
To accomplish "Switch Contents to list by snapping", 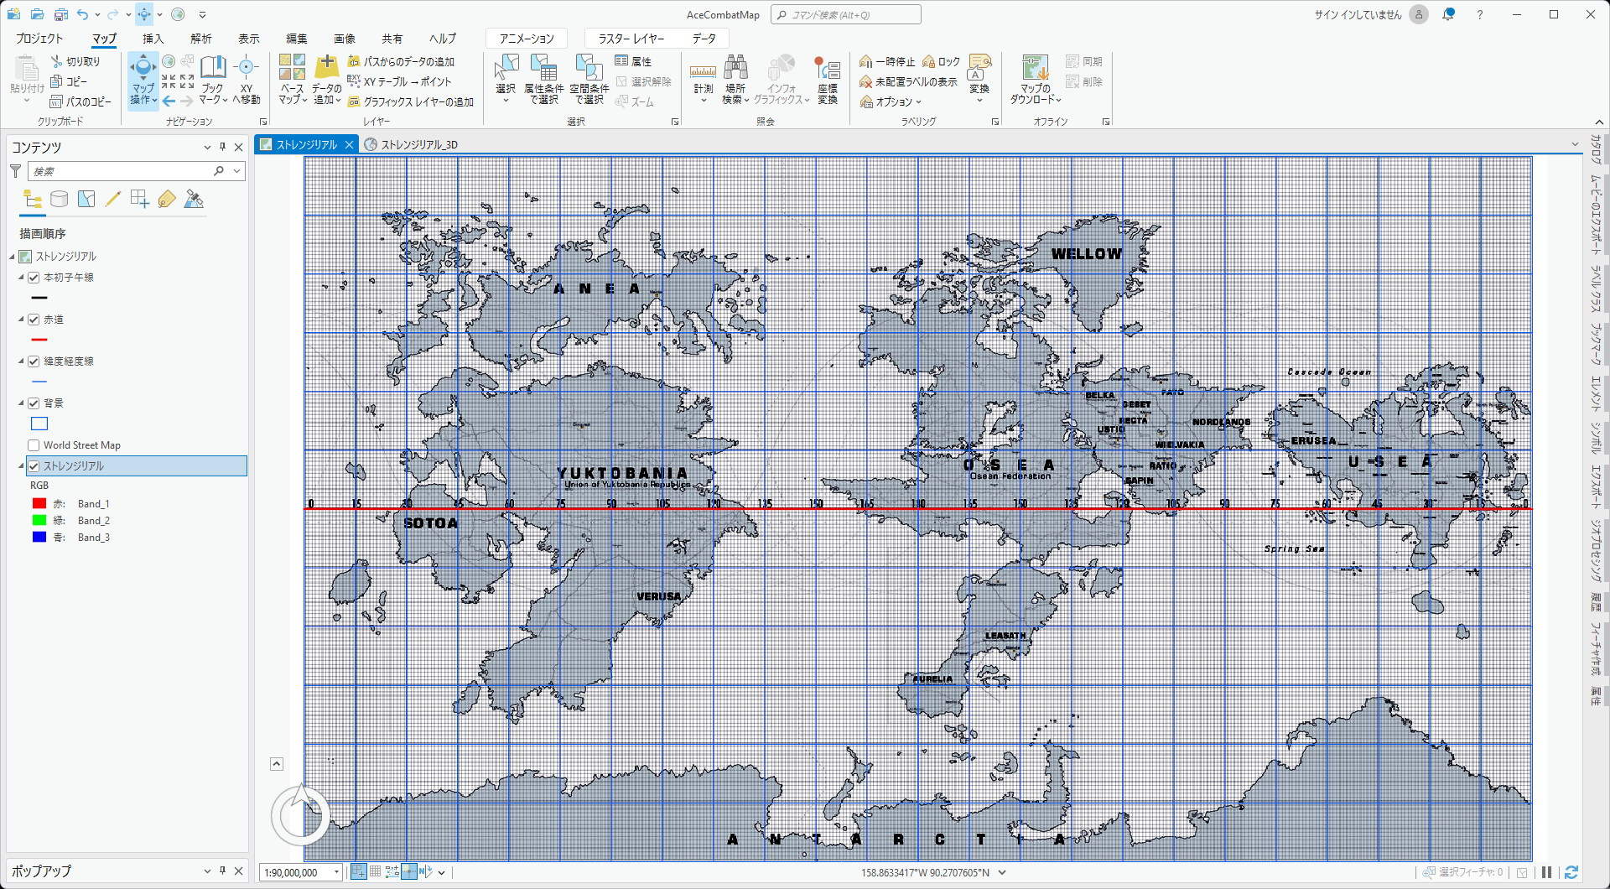I will pos(140,199).
